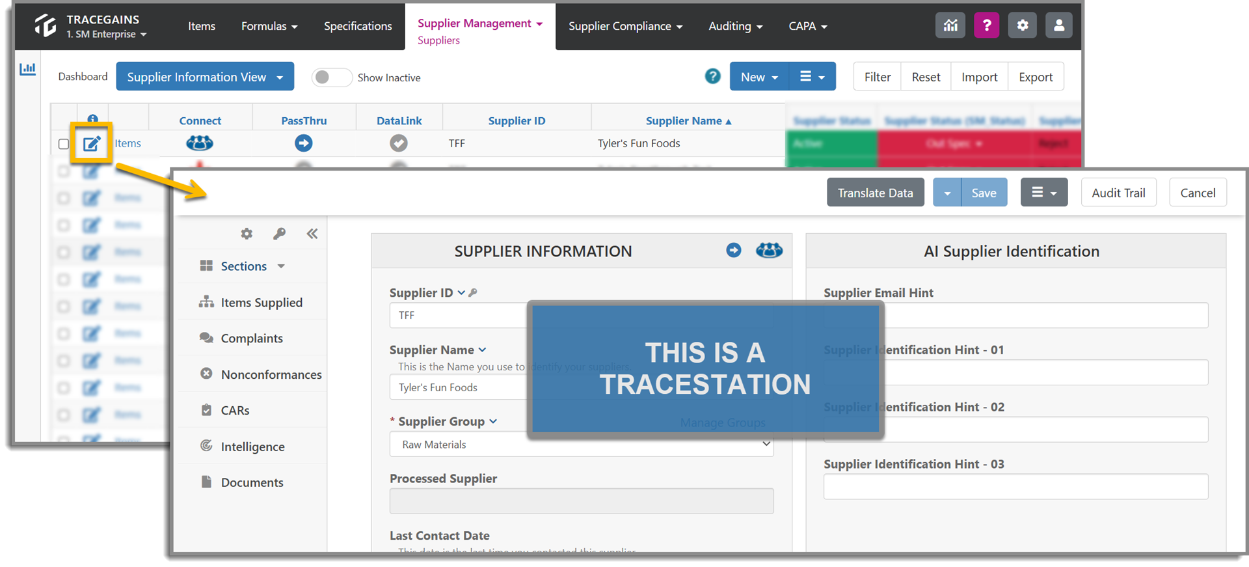Viewport: 1249px width, 567px height.
Task: Open the Supplier Group select box
Action: pyautogui.click(x=582, y=444)
